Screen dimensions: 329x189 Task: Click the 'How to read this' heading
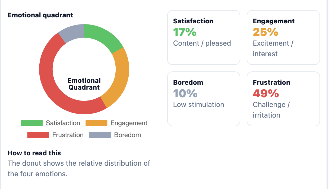point(34,153)
